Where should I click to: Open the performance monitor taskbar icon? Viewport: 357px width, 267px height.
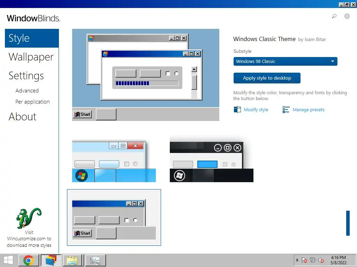(96, 260)
